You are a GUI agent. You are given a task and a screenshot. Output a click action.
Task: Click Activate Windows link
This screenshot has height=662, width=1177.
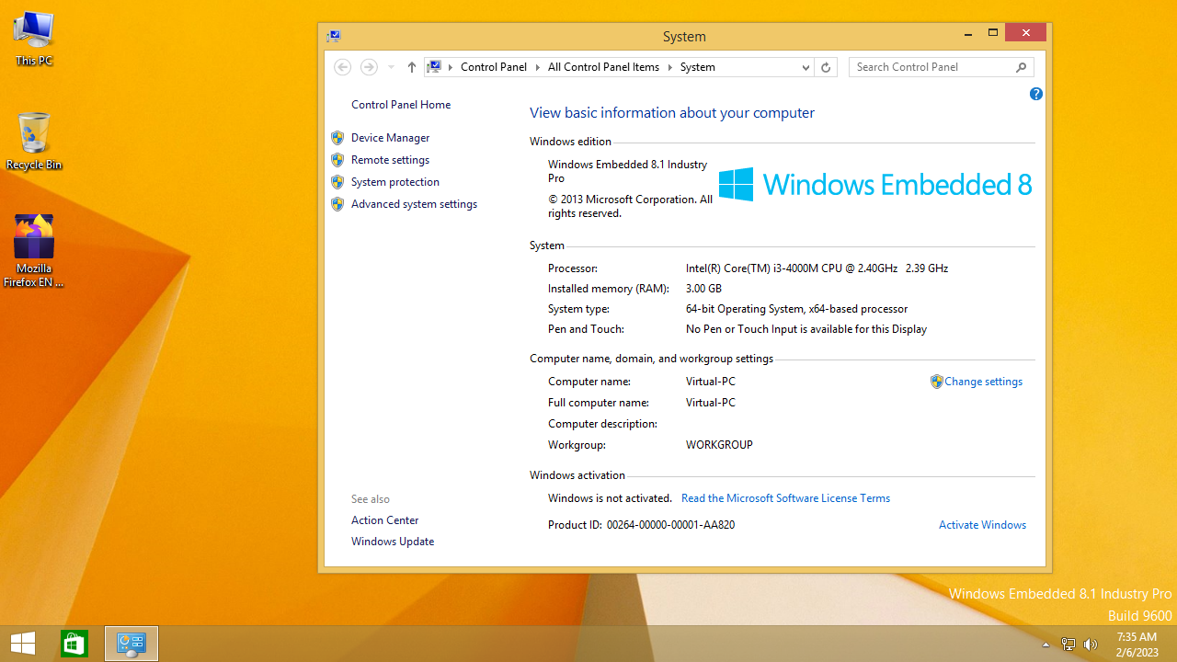982,525
